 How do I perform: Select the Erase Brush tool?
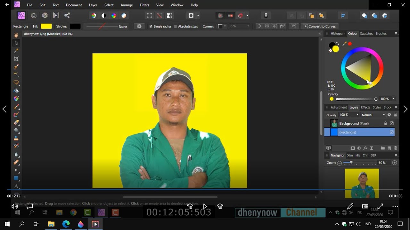pos(16,122)
